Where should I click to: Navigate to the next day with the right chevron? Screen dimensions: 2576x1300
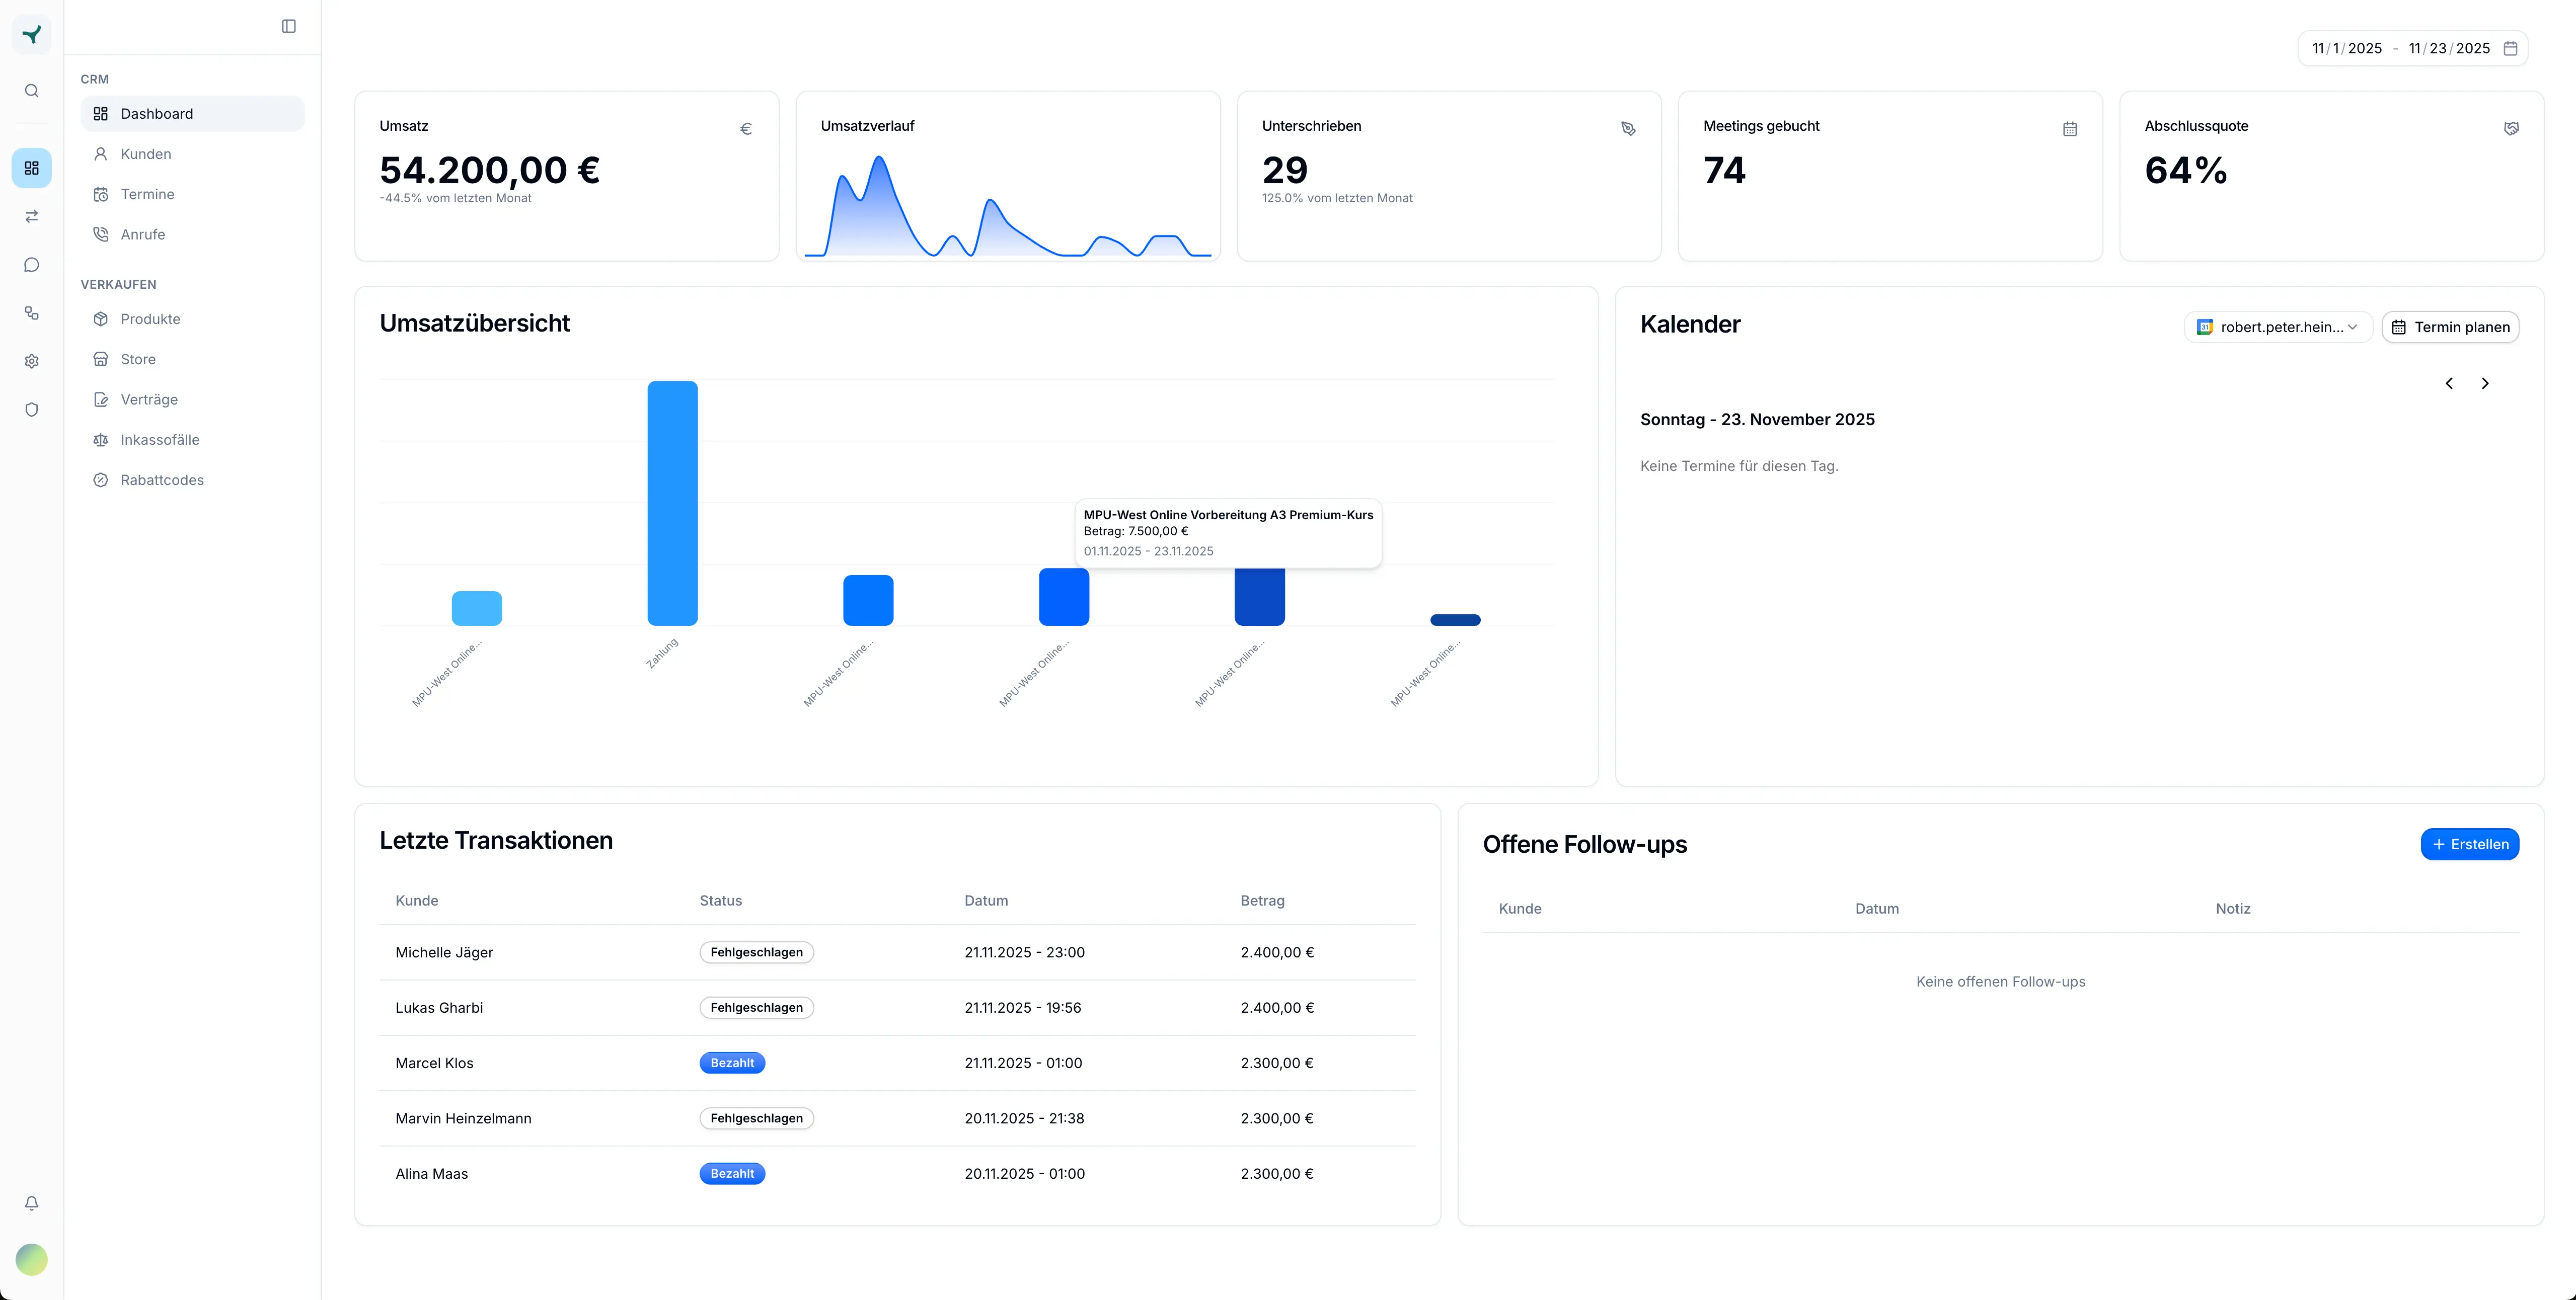click(2486, 383)
